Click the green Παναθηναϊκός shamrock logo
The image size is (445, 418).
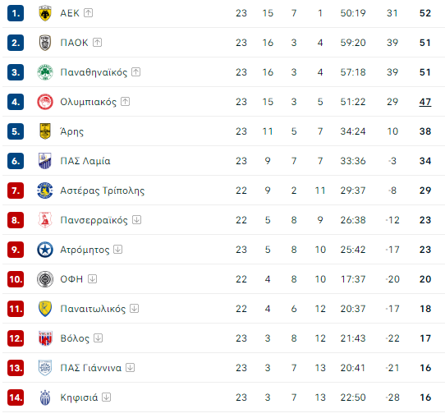[45, 72]
